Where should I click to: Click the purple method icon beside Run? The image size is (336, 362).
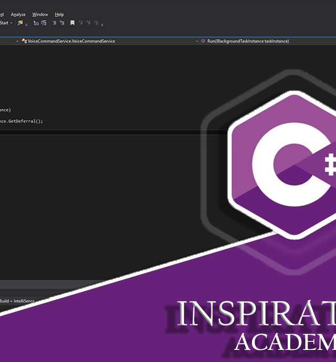[x=203, y=41]
